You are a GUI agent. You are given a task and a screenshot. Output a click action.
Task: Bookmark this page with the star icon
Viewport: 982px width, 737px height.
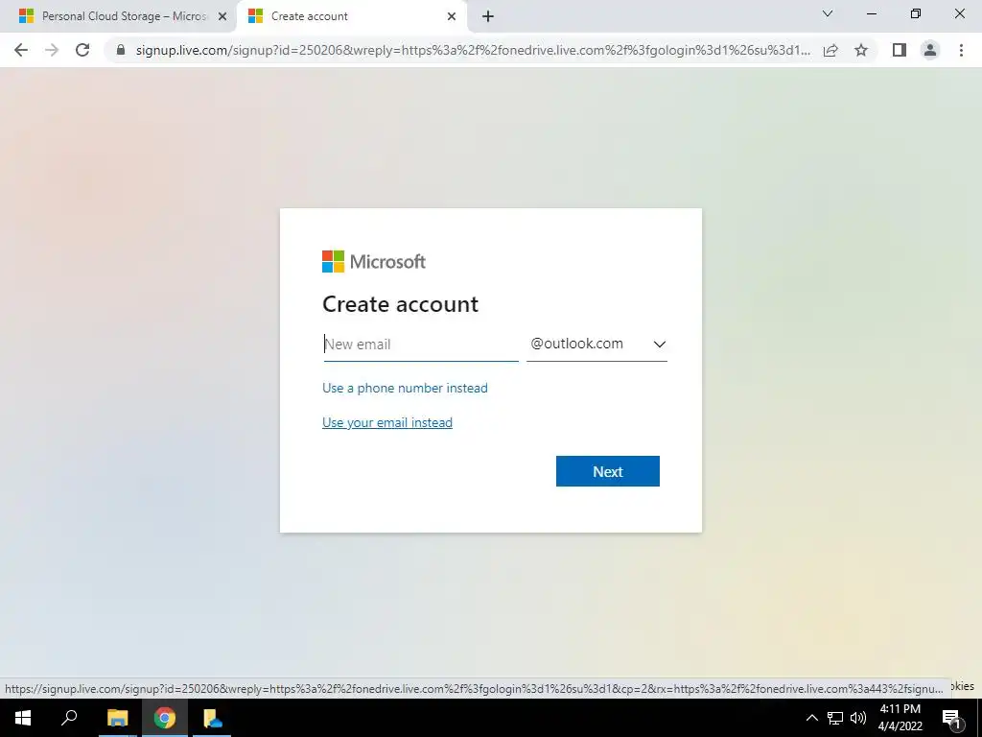point(861,50)
